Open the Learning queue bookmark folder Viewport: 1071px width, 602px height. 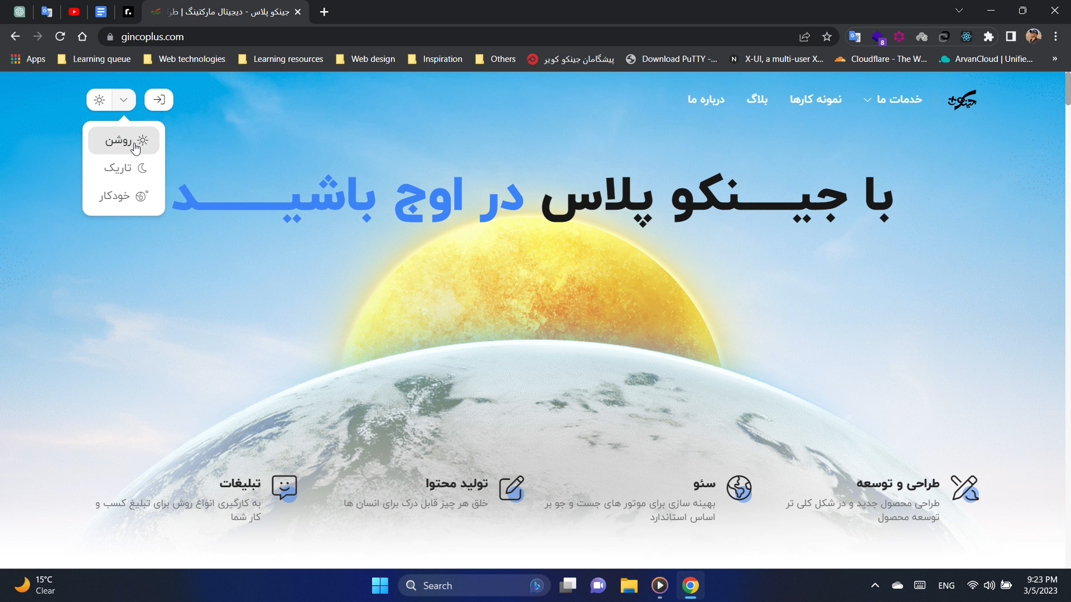(94, 59)
